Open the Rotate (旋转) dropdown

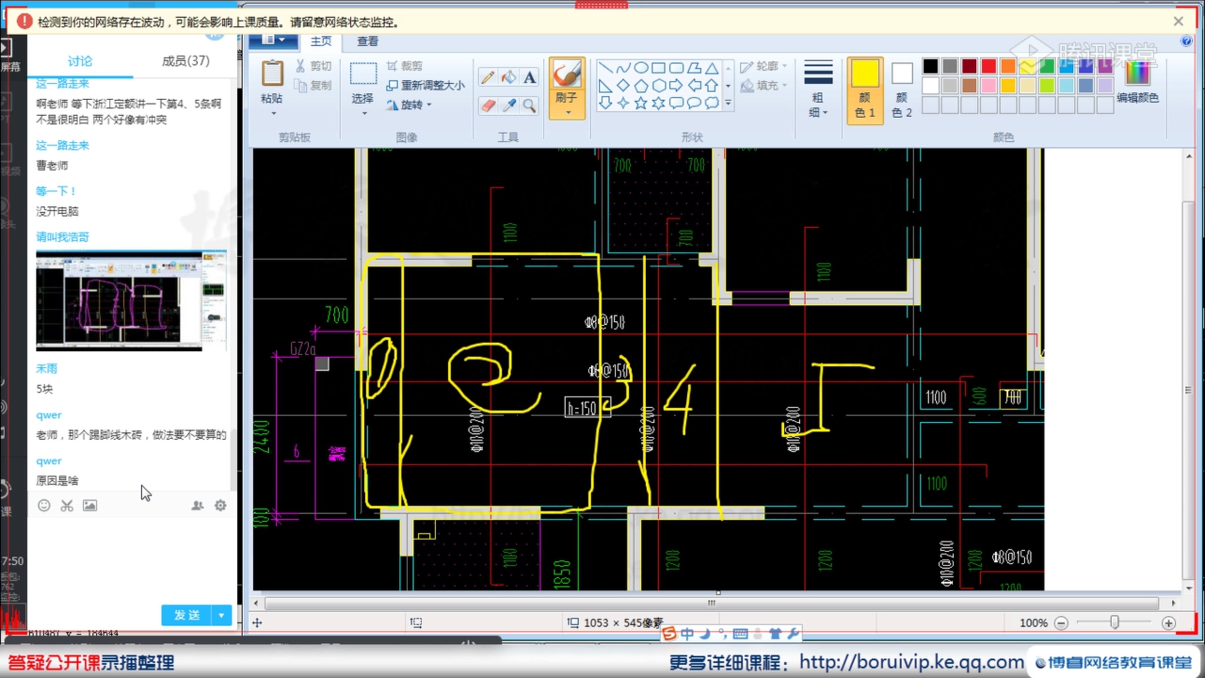[409, 105]
